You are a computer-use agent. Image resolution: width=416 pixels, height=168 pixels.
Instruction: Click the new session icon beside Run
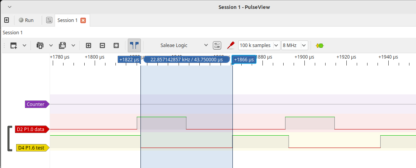[x=7, y=20]
